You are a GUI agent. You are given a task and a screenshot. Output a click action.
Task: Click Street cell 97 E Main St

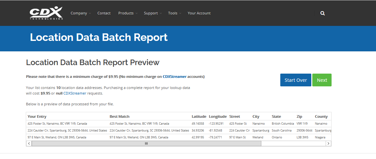tap(237, 137)
